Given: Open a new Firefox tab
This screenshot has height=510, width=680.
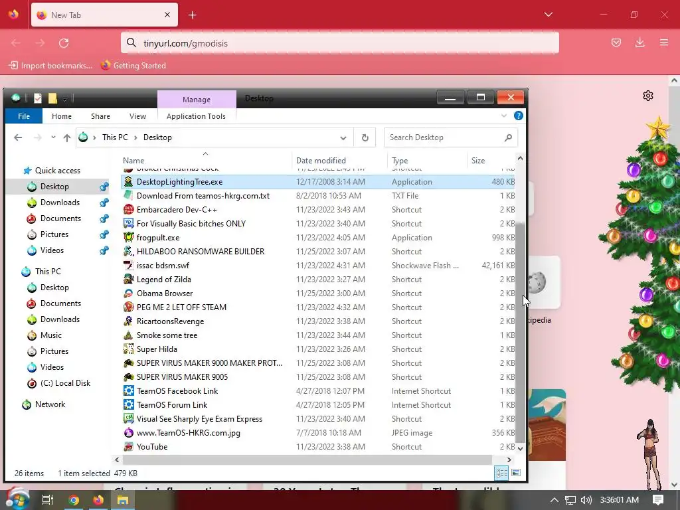Looking at the screenshot, I should [x=192, y=15].
